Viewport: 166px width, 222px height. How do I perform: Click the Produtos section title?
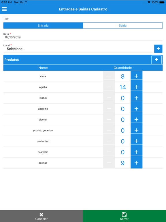click(12, 60)
